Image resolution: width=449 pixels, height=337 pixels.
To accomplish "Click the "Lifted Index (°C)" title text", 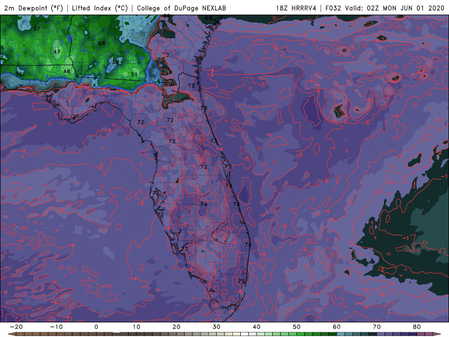I will tap(100, 8).
